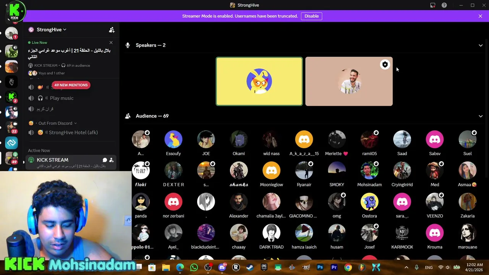This screenshot has width=489, height=275.
Task: Open Premiere Pro from the taskbar
Action: 334,267
